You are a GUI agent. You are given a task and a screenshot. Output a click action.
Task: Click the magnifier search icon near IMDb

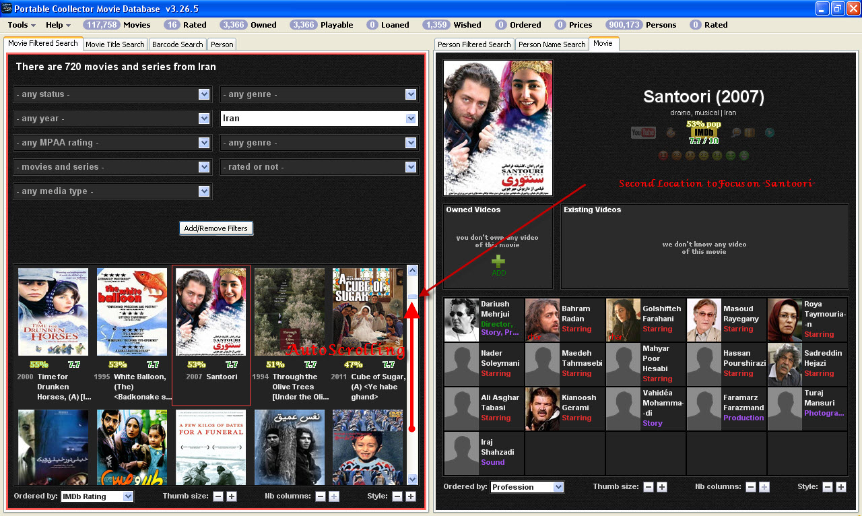736,133
